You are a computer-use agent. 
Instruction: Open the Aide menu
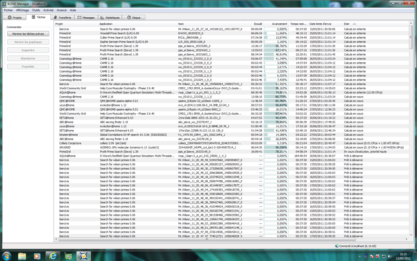coord(73,10)
